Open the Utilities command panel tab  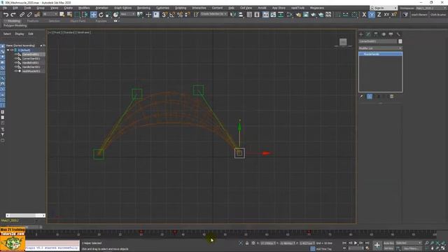point(398,34)
